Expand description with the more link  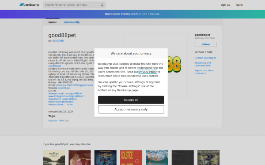(x=69, y=104)
